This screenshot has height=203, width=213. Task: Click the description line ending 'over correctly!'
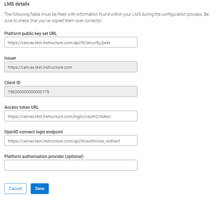53,21
